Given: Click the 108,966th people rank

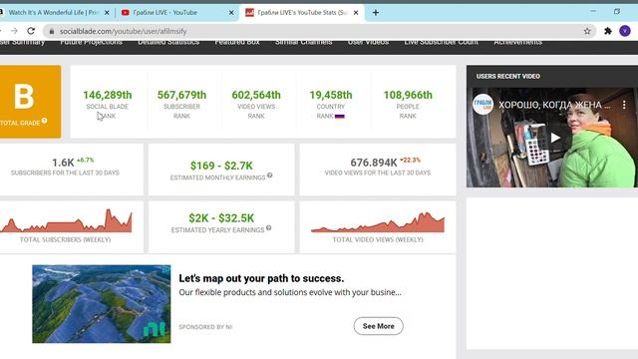Looking at the screenshot, I should click(408, 95).
